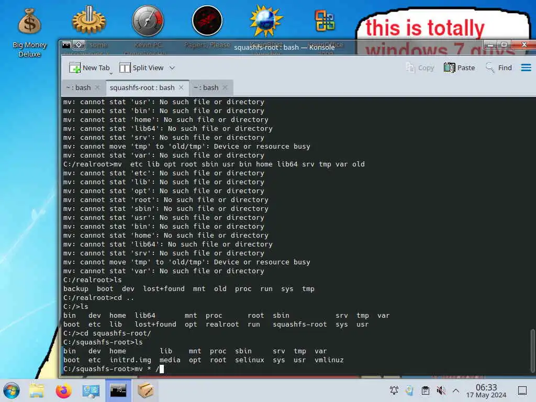Image resolution: width=536 pixels, height=402 pixels.
Task: Click the terminal prompt line 'mv * /'
Action: point(114,369)
